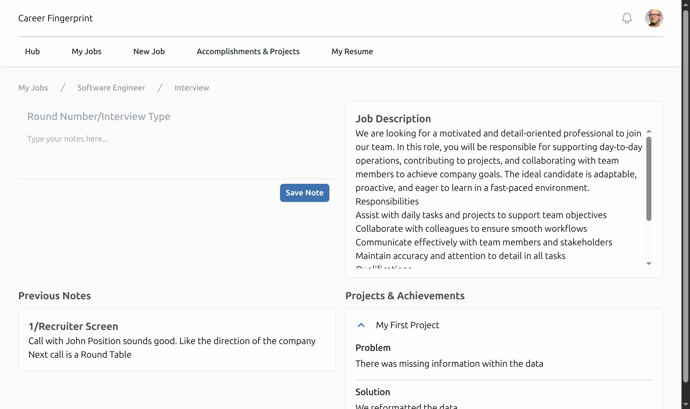
Task: Open the My Resume tab
Action: point(352,51)
